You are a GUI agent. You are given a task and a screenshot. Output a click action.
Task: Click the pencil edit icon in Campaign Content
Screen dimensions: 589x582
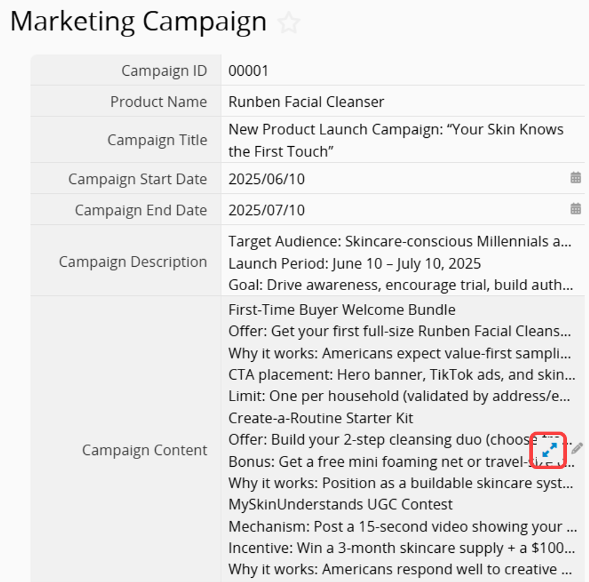click(x=577, y=448)
